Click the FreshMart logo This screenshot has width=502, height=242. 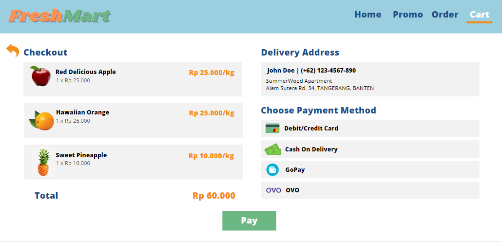click(x=60, y=16)
